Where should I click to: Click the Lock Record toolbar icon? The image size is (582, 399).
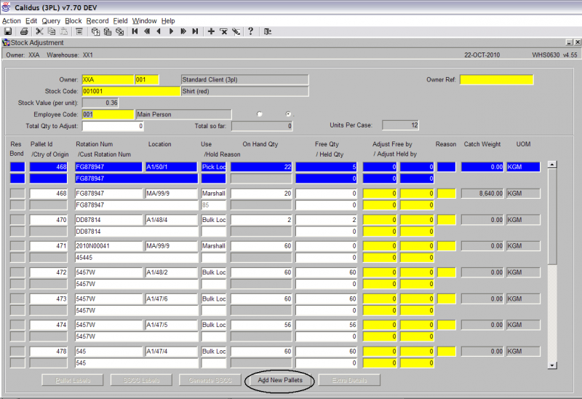point(236,31)
